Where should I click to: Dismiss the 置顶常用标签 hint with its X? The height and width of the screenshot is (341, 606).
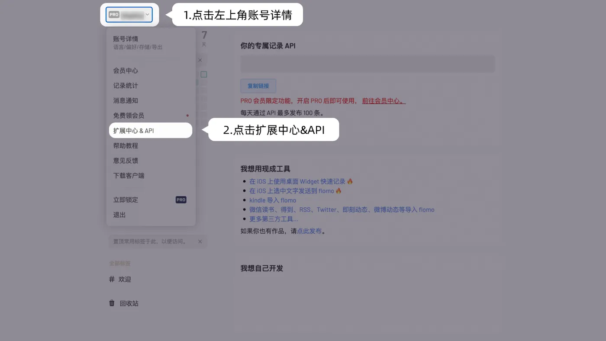click(x=200, y=241)
